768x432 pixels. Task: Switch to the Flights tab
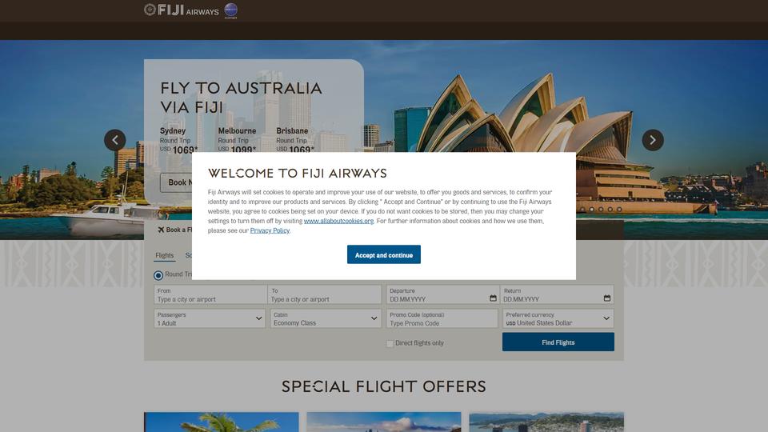(x=165, y=256)
